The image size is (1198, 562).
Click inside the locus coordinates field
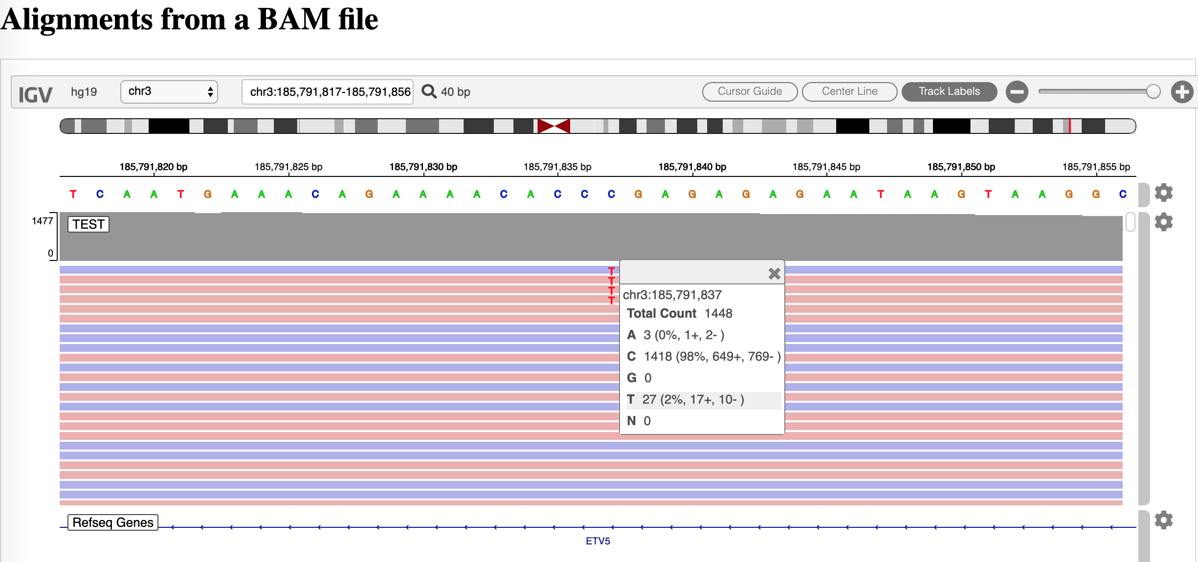coord(327,91)
